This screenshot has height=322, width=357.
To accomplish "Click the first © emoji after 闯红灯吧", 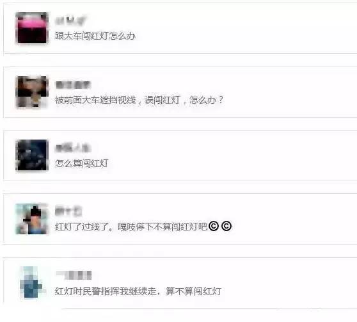I will [214, 226].
